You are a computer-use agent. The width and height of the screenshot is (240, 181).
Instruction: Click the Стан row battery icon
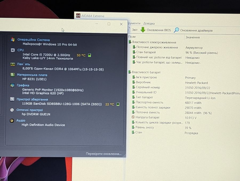[x=133, y=132]
